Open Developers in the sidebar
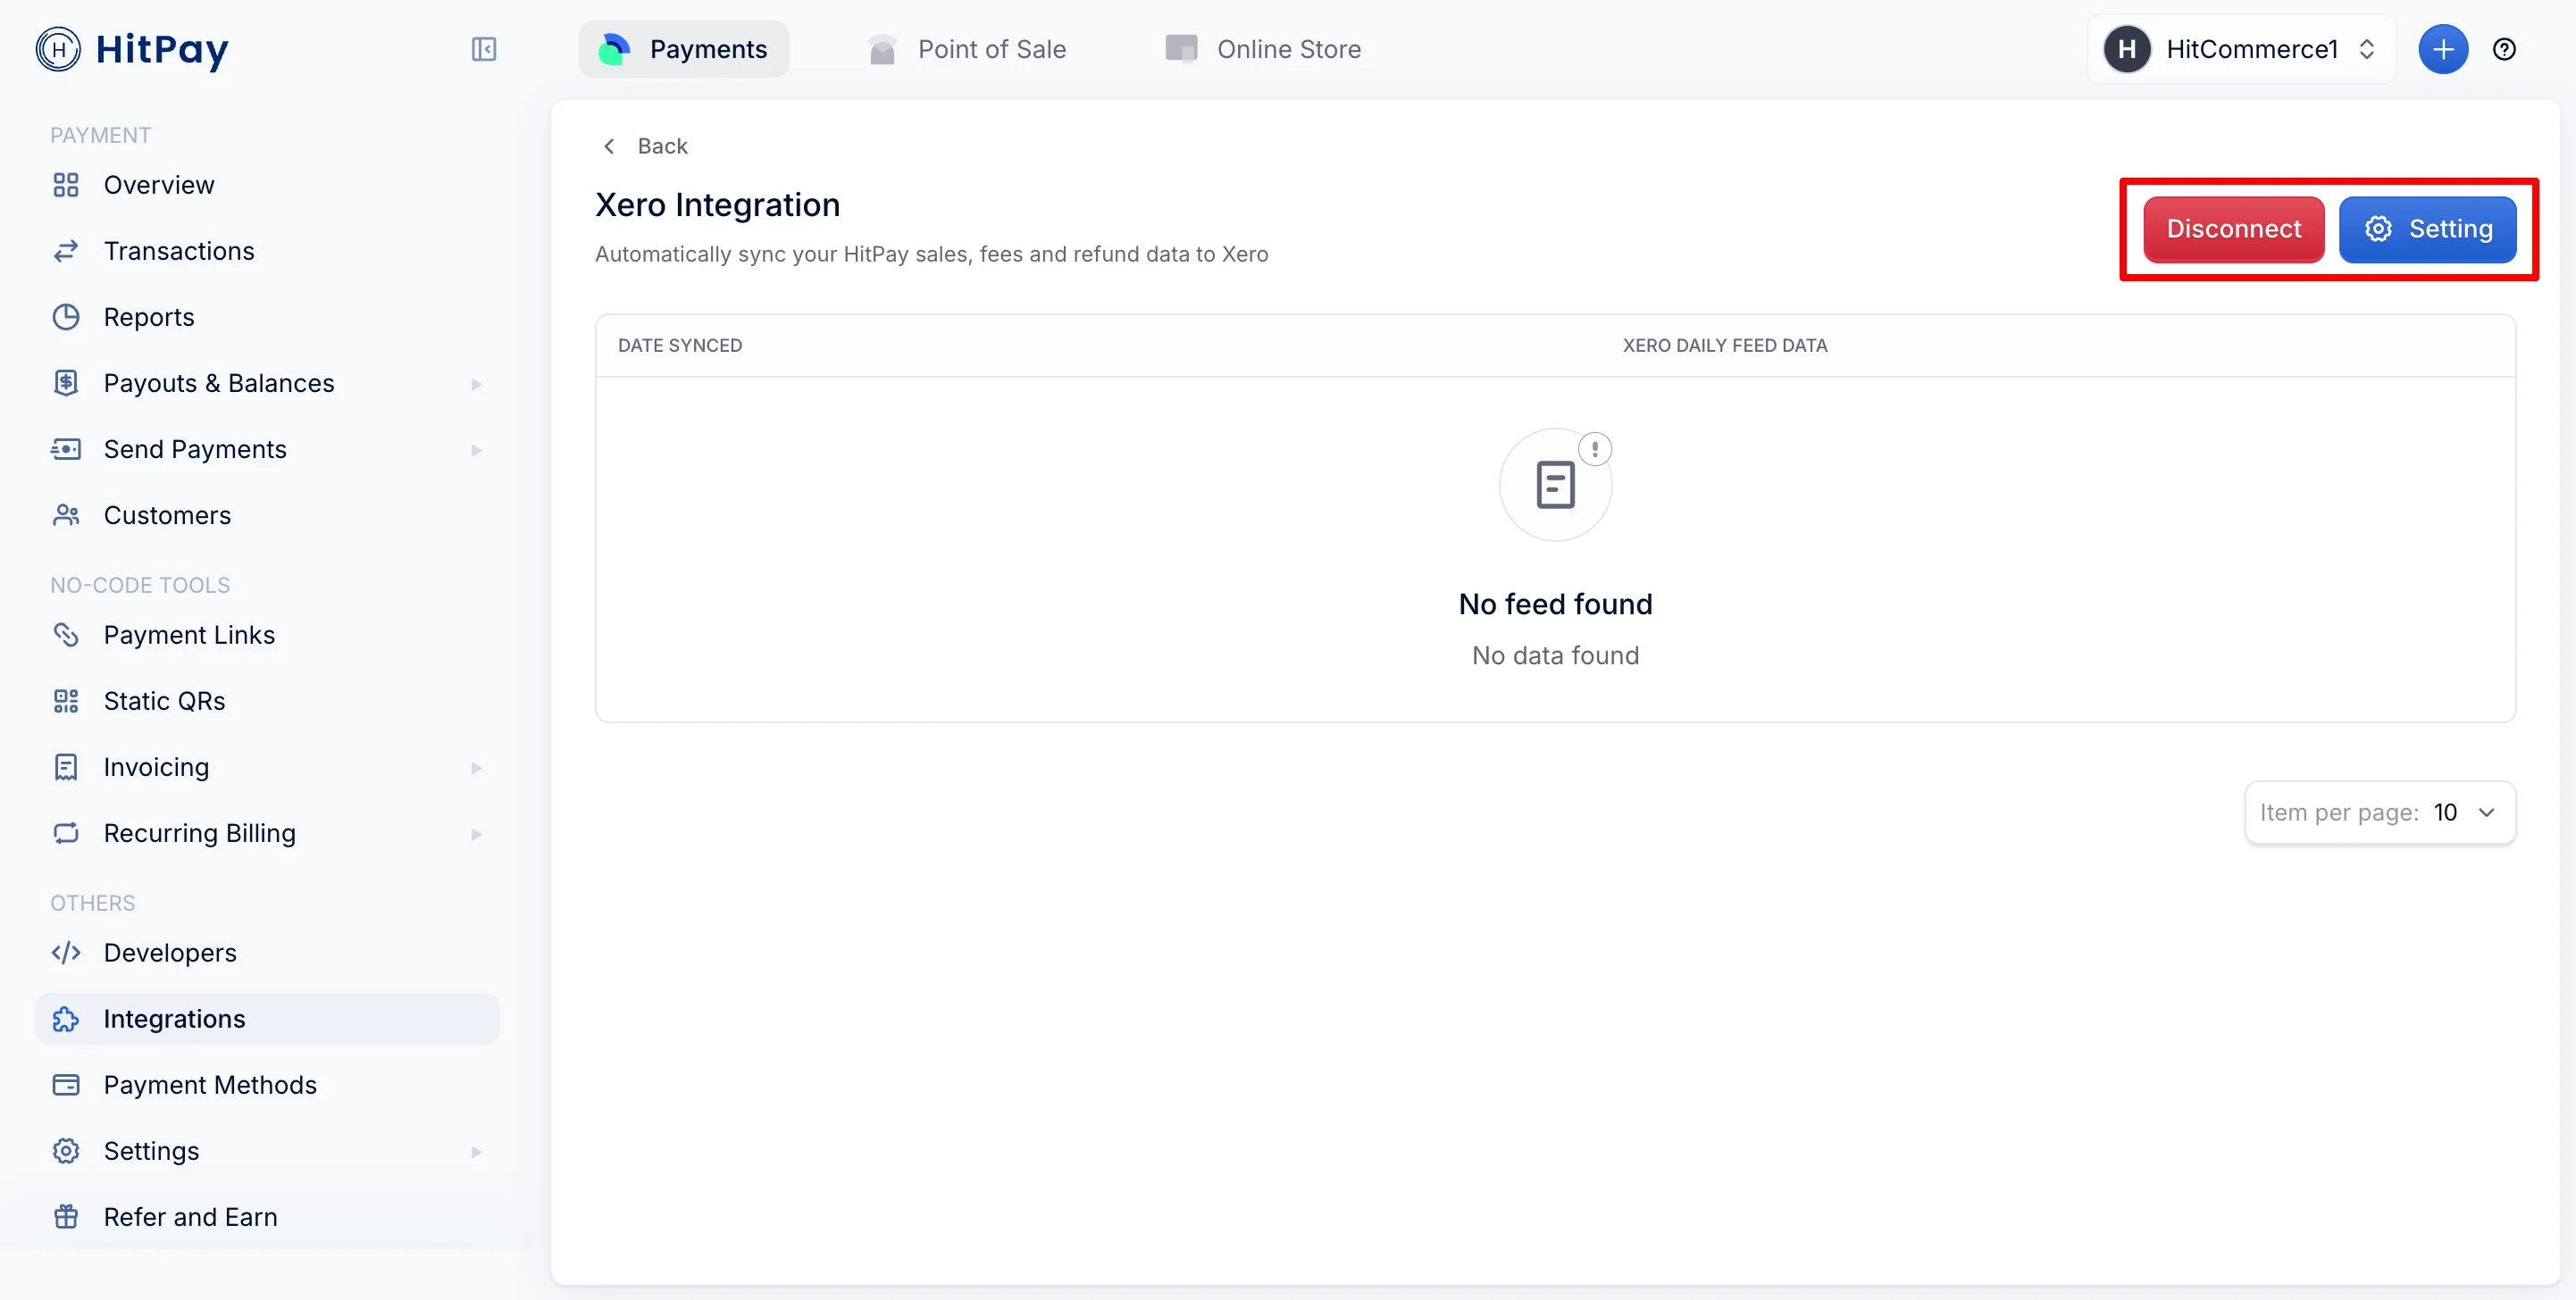This screenshot has height=1300, width=2576. (x=267, y=953)
